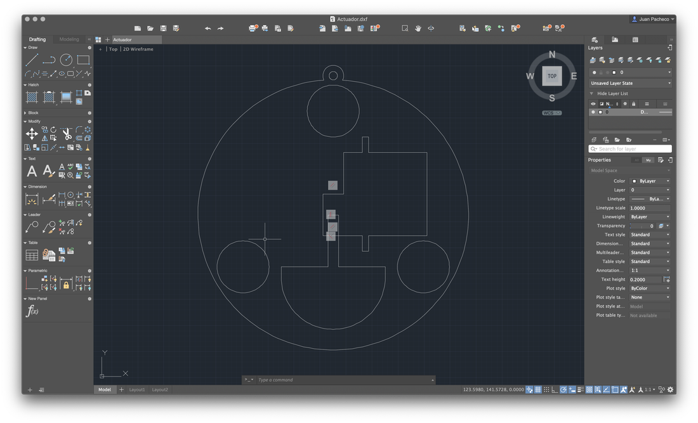Open the Color ByLayer dropdown
The image size is (698, 423).
(650, 181)
